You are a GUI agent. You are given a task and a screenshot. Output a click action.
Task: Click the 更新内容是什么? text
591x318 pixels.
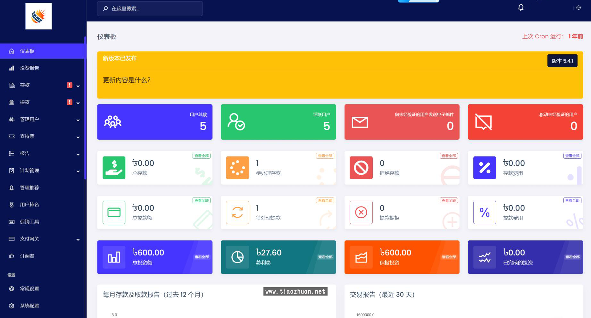[x=127, y=80]
